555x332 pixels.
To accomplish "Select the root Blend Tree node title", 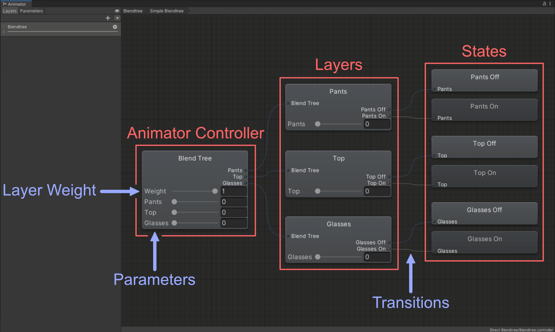I will pyautogui.click(x=195, y=158).
